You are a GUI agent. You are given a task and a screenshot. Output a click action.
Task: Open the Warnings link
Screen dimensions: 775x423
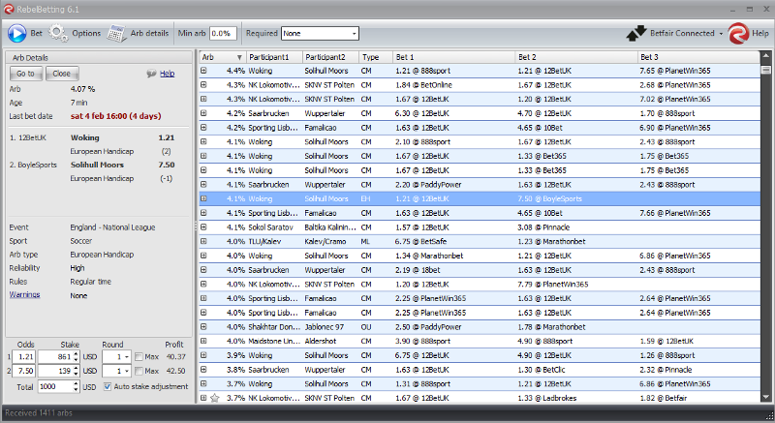24,294
